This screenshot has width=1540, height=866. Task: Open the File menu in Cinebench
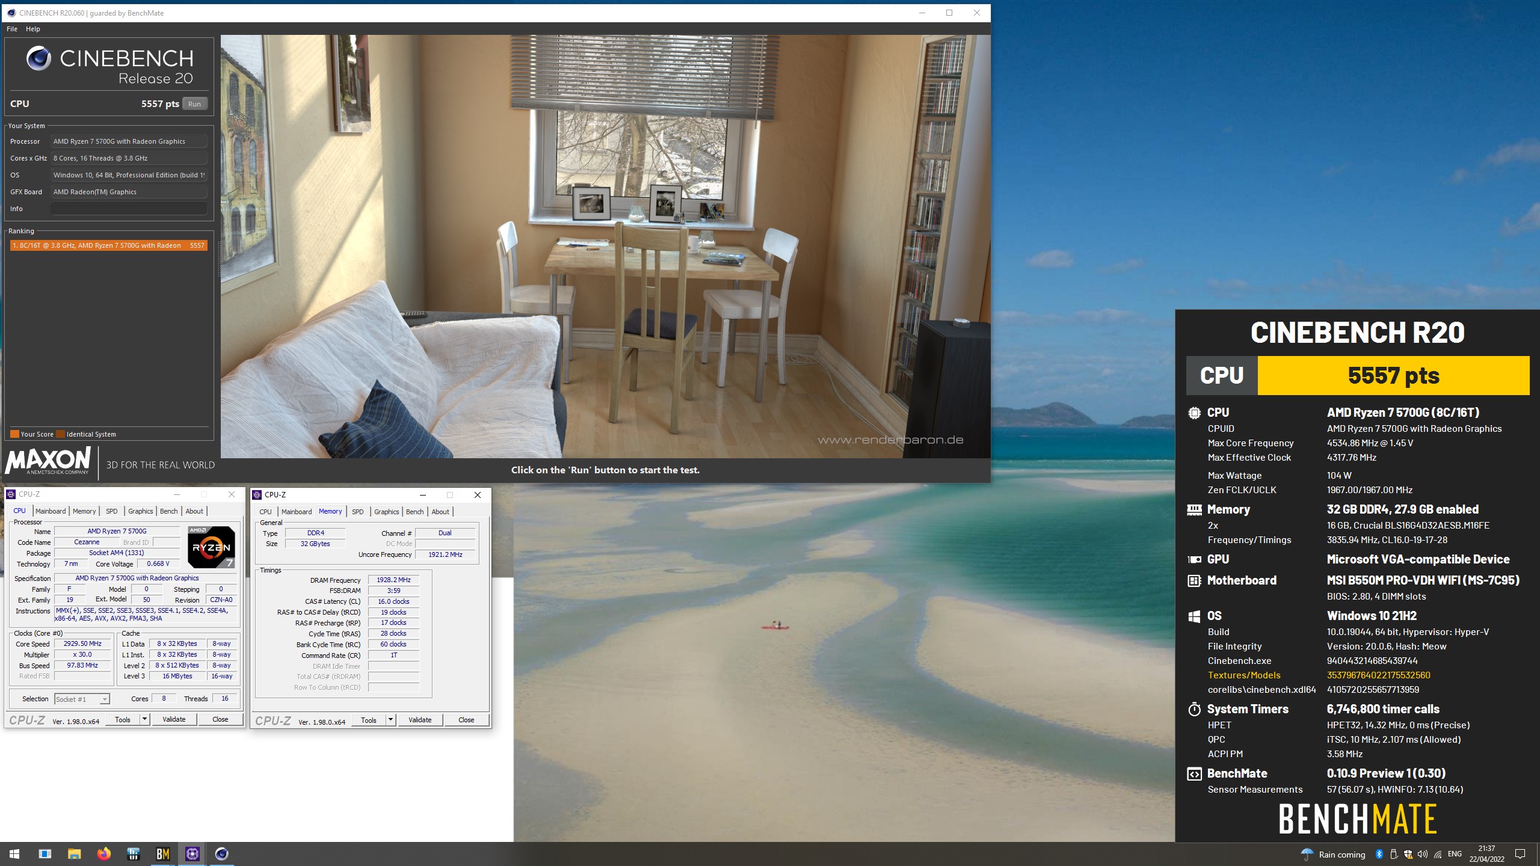pyautogui.click(x=12, y=29)
